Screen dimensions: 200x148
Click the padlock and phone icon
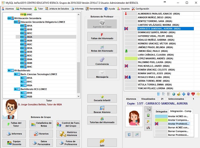tap(148, 109)
